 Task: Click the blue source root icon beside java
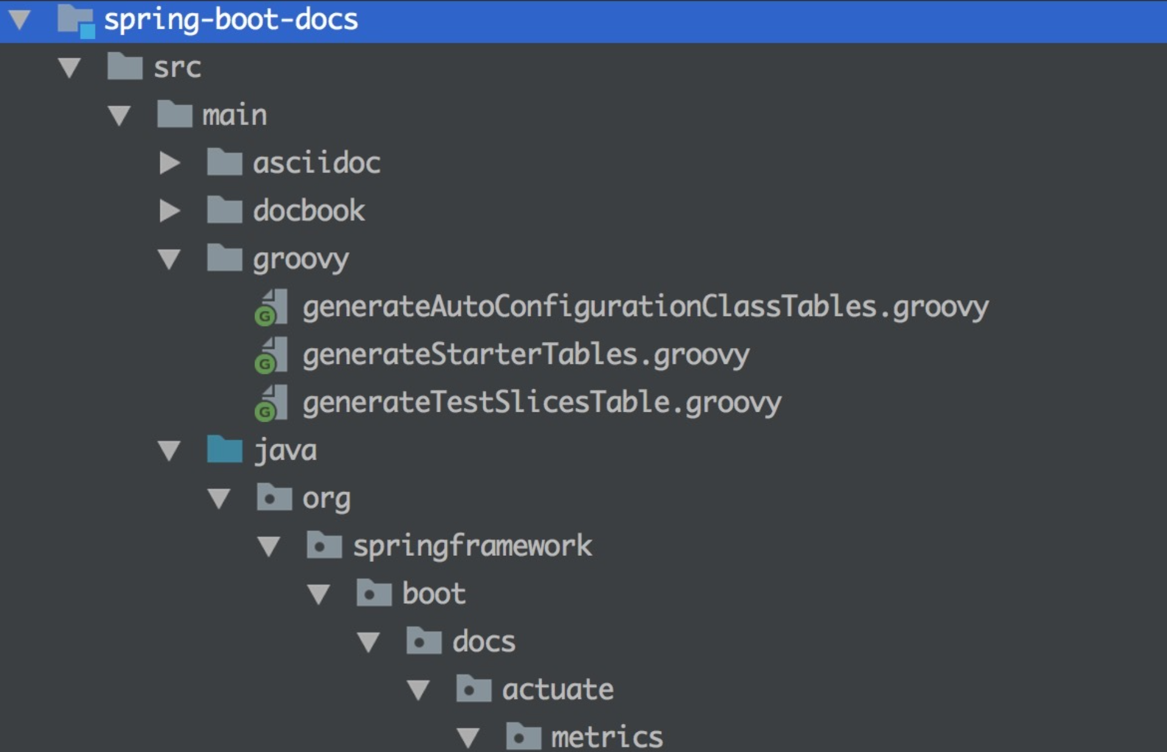[x=226, y=450]
